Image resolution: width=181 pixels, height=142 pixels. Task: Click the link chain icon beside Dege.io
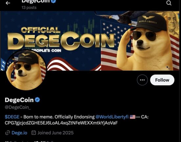(x=8, y=133)
